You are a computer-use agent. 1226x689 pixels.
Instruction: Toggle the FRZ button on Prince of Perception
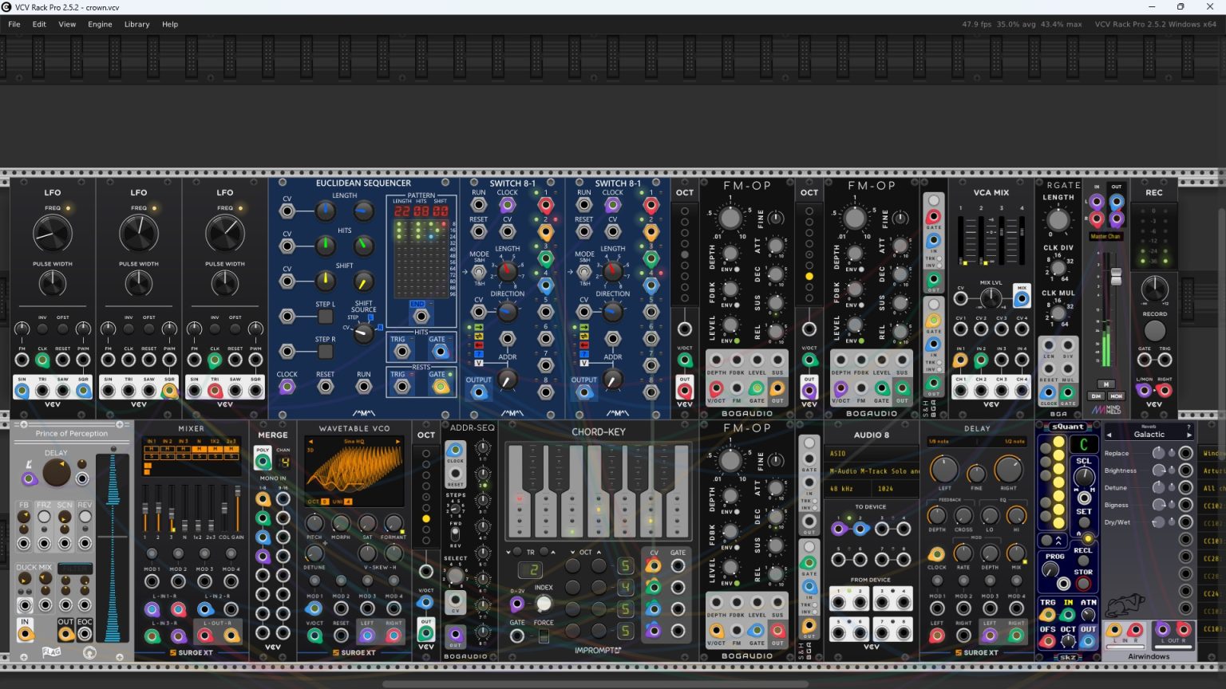click(x=44, y=517)
